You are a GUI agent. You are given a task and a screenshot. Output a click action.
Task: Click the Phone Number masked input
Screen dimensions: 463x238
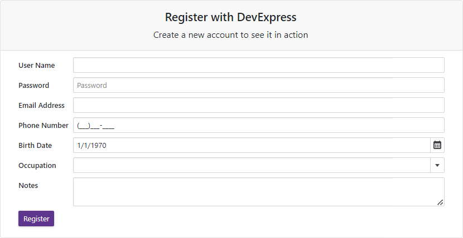258,125
